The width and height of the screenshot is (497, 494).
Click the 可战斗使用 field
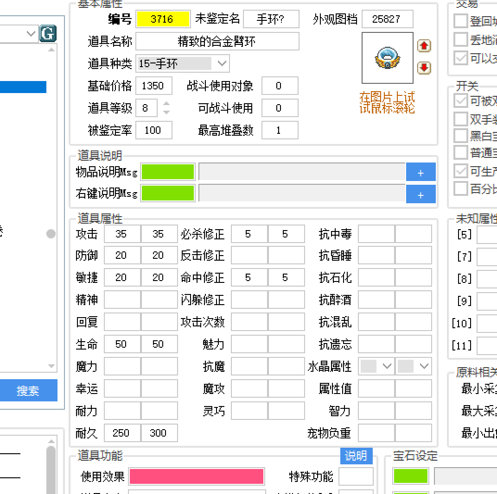coord(280,108)
